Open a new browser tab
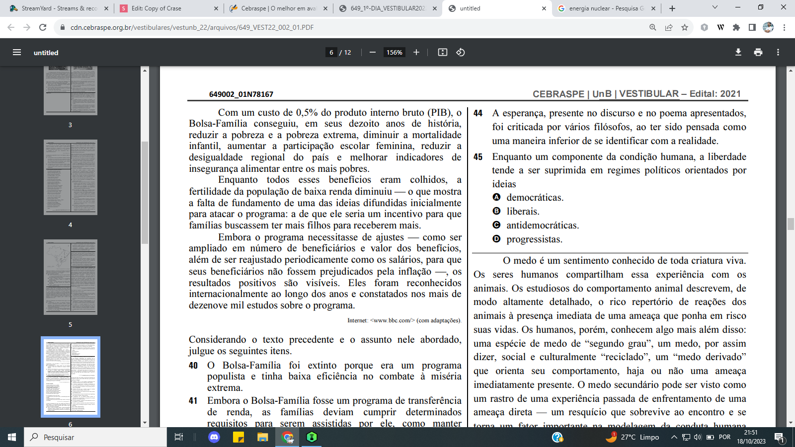 pyautogui.click(x=672, y=8)
